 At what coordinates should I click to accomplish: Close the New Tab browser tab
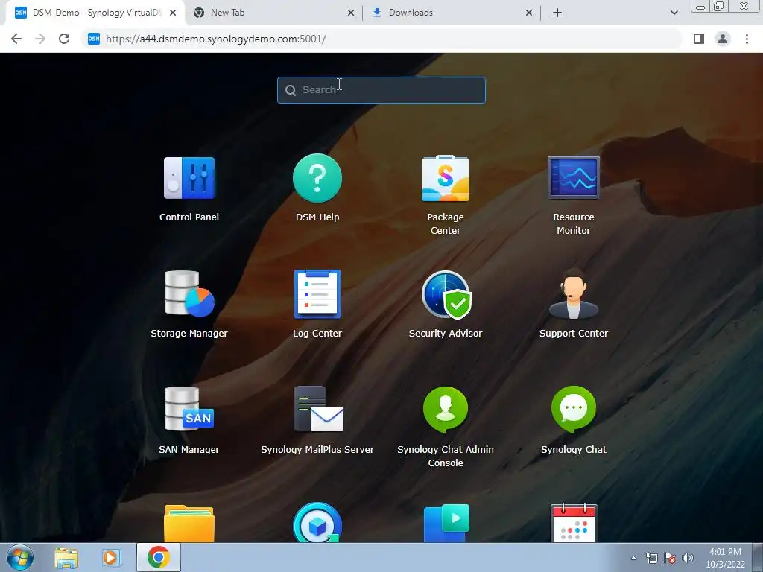(351, 13)
